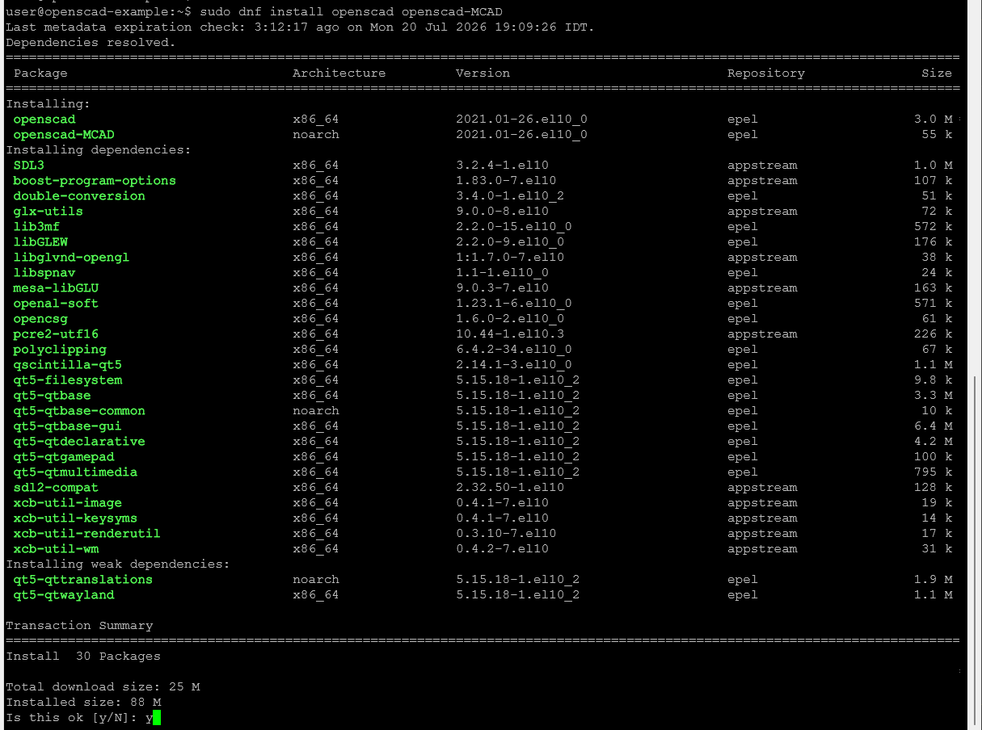The height and width of the screenshot is (730, 982).
Task: Click version 0.3.10-7.el10 of xcb-util-renderutil
Action: tap(506, 534)
